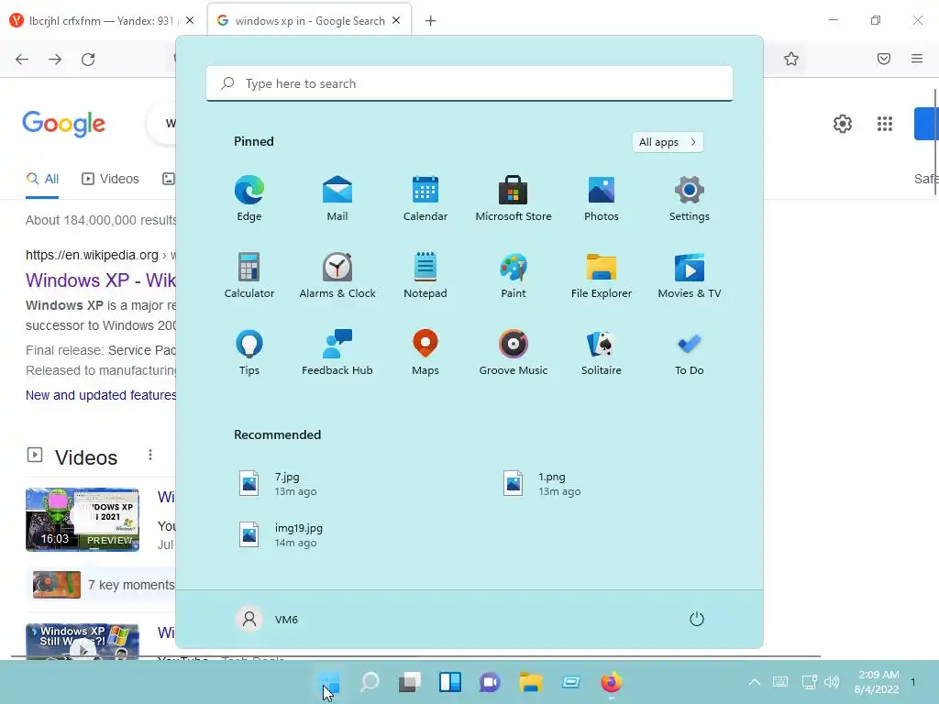
Task: Open volume control in system tray
Action: click(x=832, y=682)
